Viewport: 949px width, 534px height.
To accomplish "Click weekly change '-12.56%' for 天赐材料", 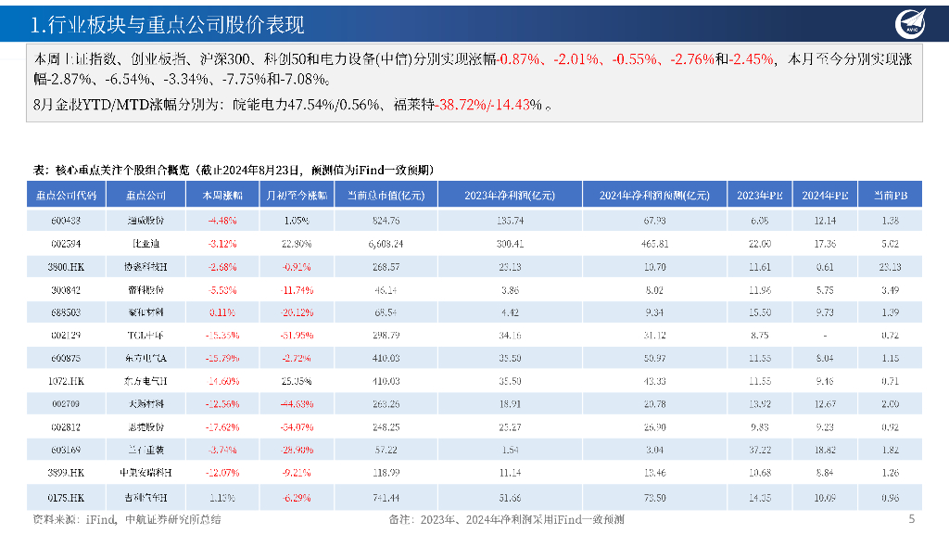I will [x=222, y=404].
